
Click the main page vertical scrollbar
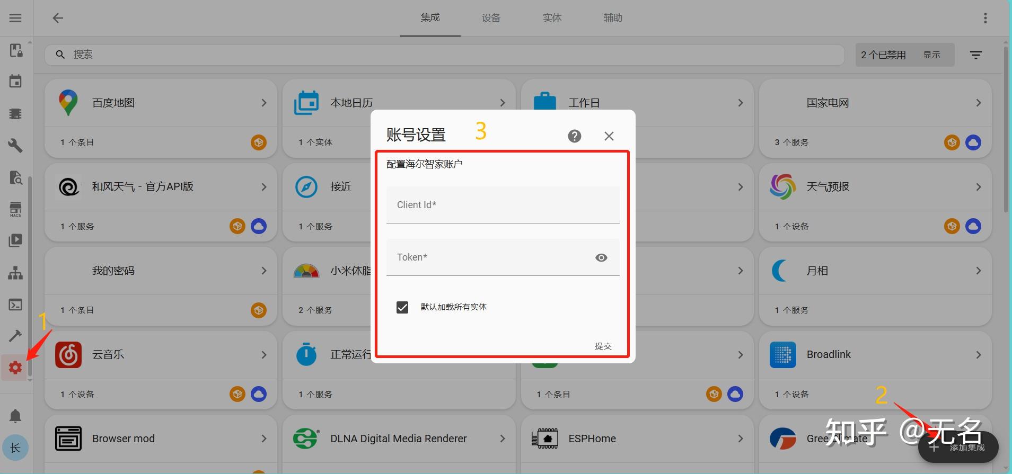click(x=1006, y=130)
